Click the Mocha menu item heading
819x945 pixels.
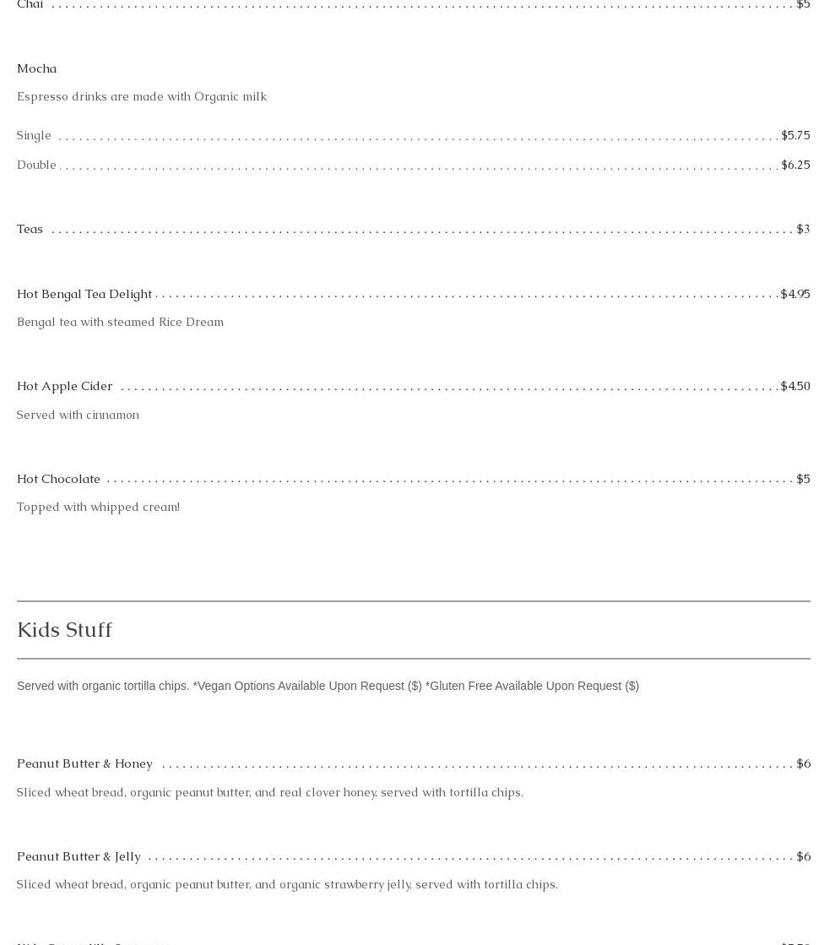[37, 68]
